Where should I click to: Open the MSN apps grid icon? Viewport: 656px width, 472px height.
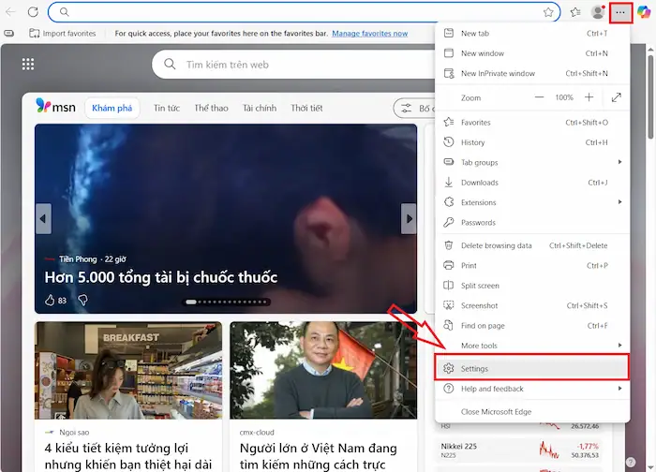click(28, 65)
